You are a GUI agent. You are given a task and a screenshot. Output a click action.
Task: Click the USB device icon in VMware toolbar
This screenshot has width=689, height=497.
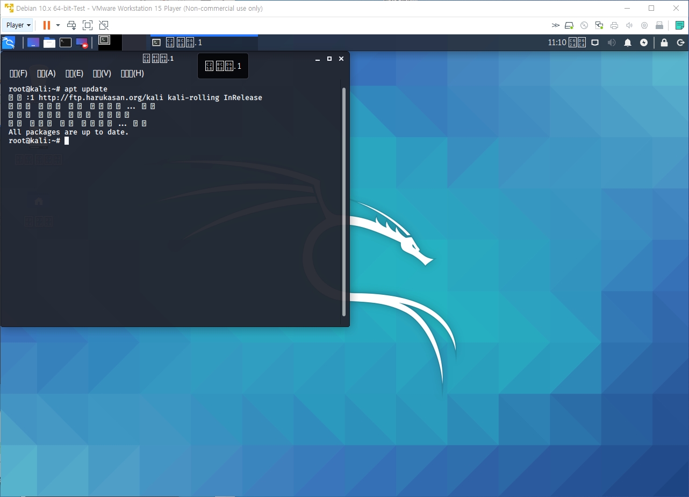(x=659, y=25)
